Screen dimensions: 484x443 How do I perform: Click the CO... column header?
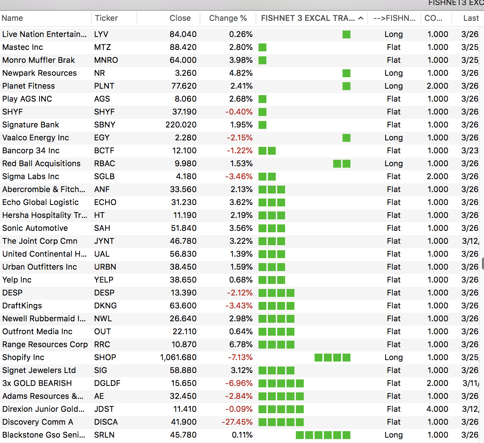click(x=433, y=18)
